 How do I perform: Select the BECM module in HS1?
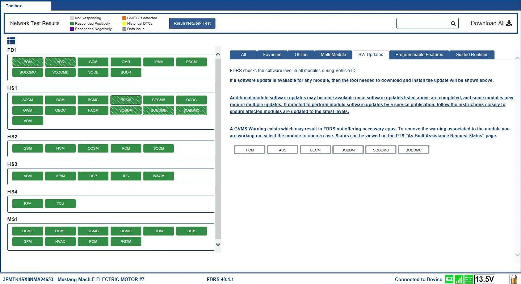click(126, 100)
